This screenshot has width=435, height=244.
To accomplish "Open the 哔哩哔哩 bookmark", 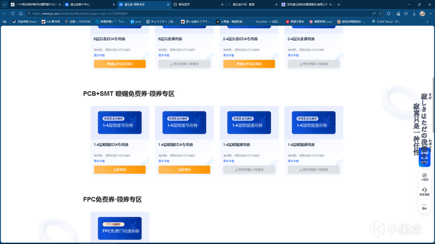I will click(110, 21).
